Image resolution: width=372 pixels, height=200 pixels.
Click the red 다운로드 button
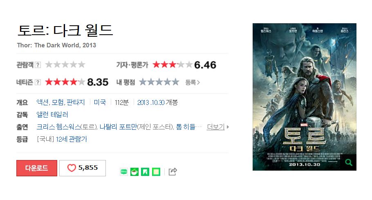pyautogui.click(x=37, y=168)
